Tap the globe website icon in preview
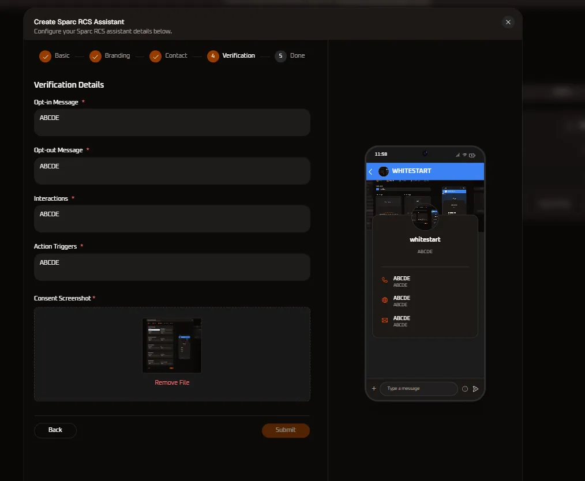 [385, 300]
